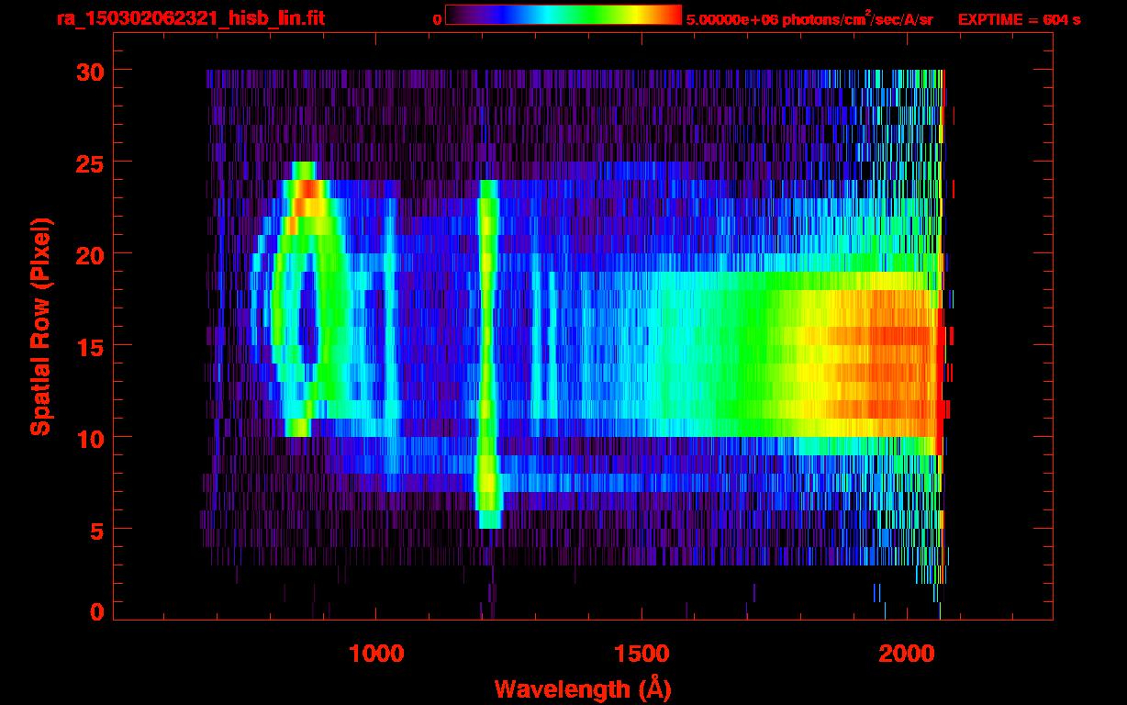Viewport: 1127px width, 705px height.
Task: Click the 0 spatial row tick label
Action: coord(96,611)
